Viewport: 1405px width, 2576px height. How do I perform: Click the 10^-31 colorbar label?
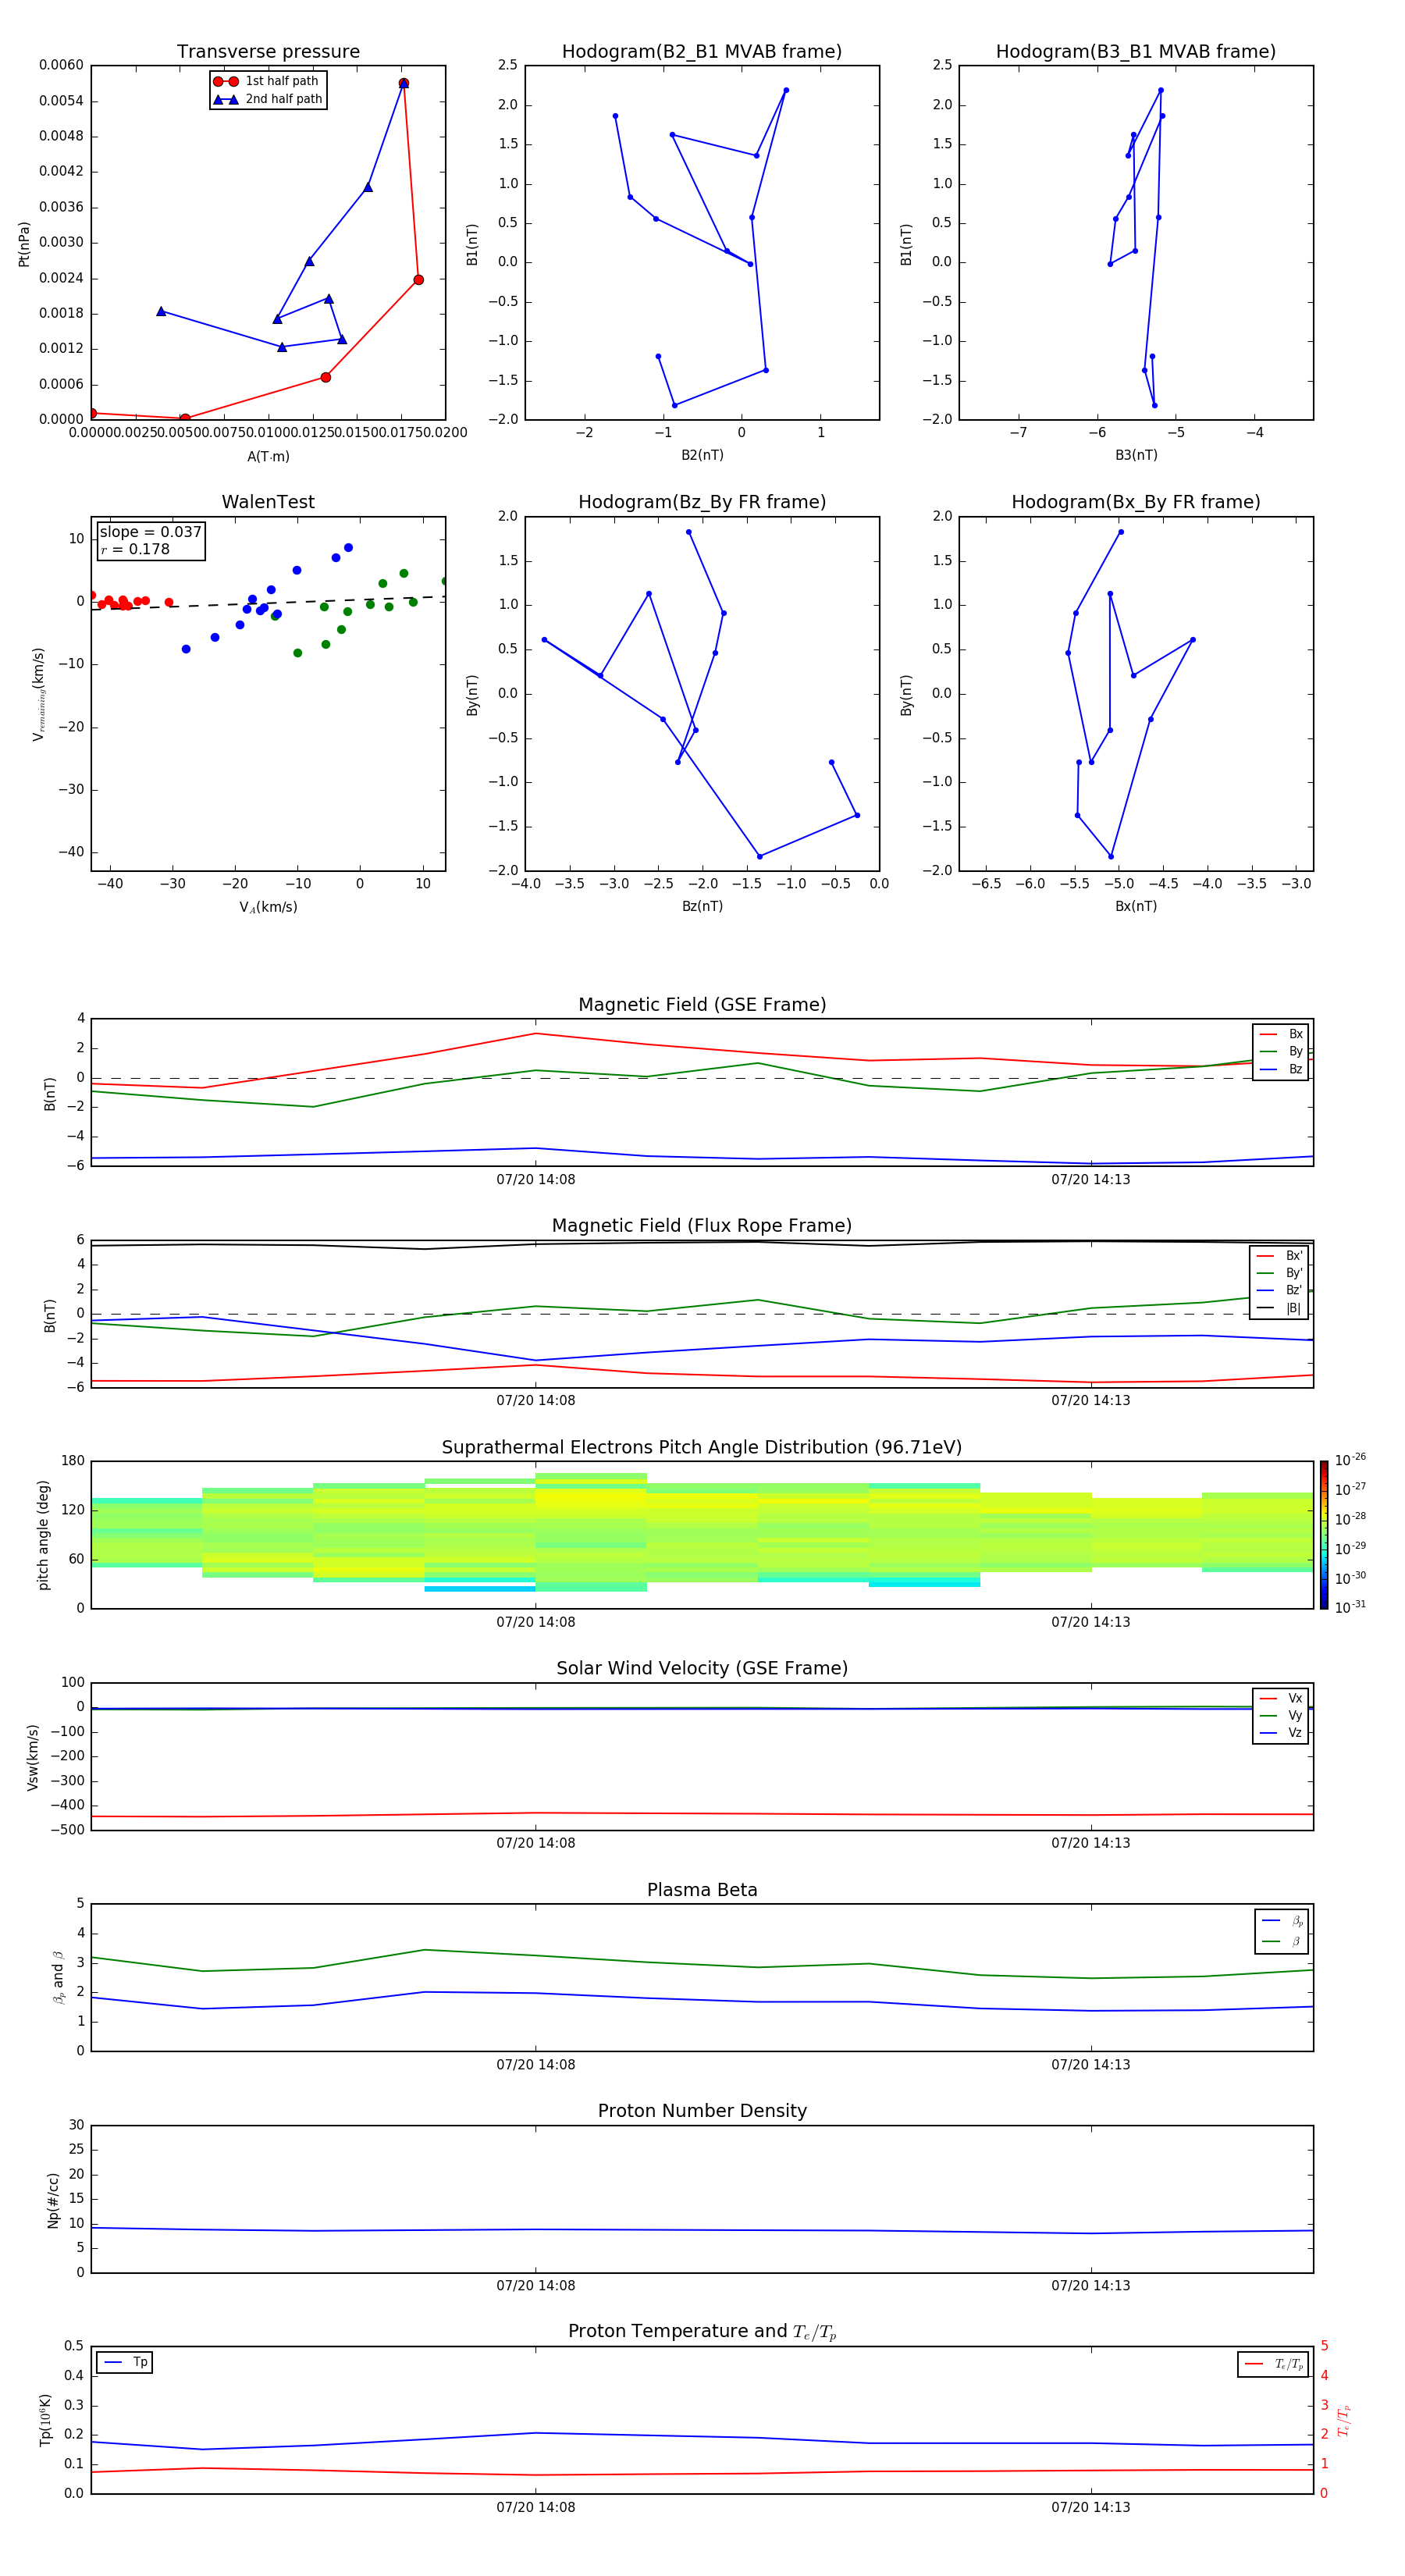[x=1350, y=1607]
